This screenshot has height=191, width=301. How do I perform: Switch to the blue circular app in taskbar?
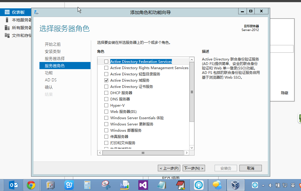[199, 185]
